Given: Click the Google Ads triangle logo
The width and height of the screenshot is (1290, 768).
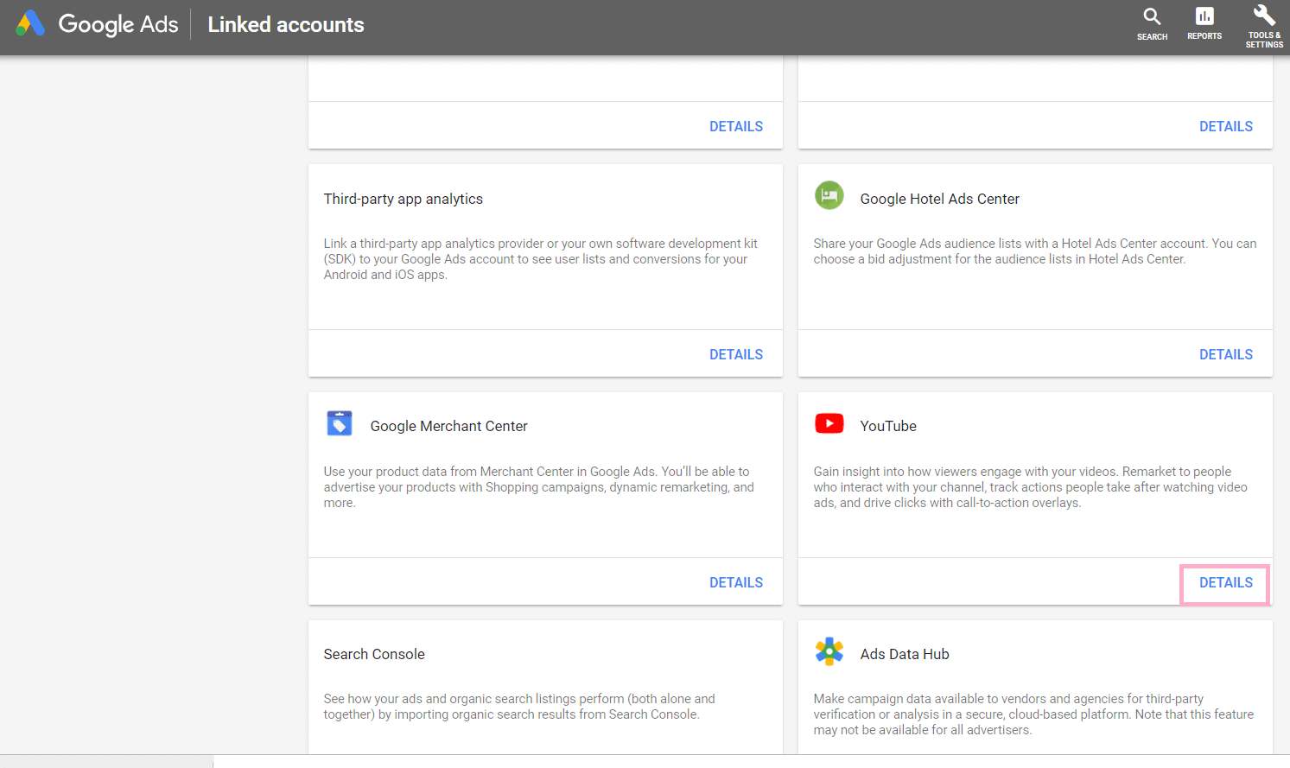Looking at the screenshot, I should (32, 23).
